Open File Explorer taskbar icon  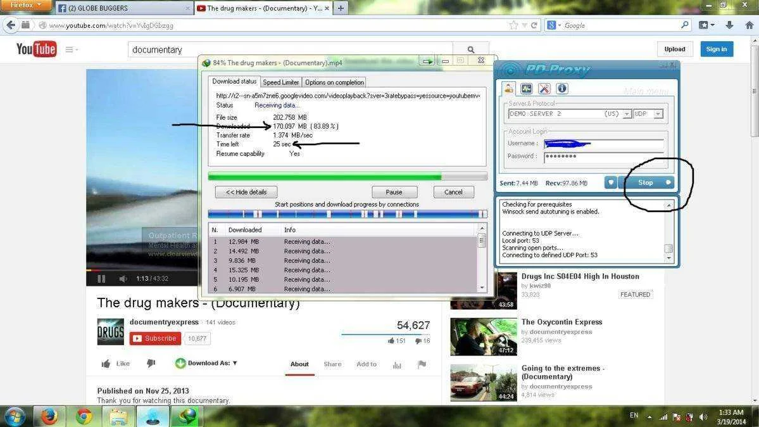tap(118, 416)
